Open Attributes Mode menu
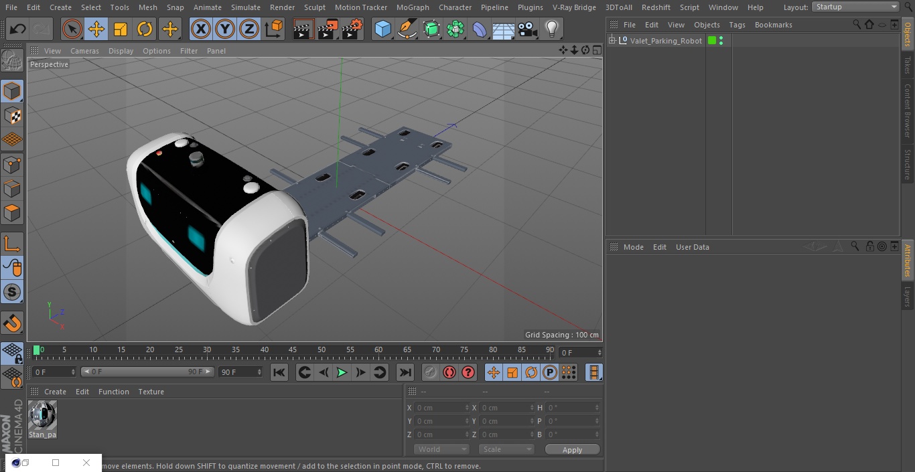 [x=633, y=247]
